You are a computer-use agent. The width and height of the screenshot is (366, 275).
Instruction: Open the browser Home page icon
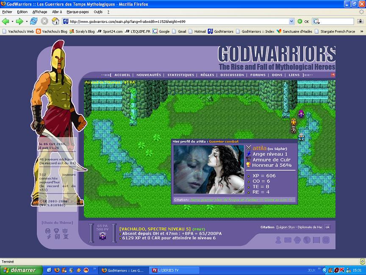[x=55, y=21]
